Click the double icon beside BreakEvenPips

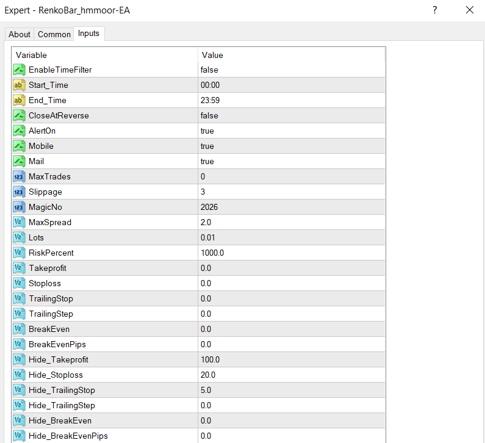tap(19, 344)
